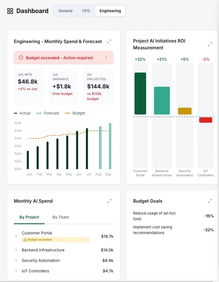
Task: Toggle the Forecast legend entry
Action: point(47,113)
